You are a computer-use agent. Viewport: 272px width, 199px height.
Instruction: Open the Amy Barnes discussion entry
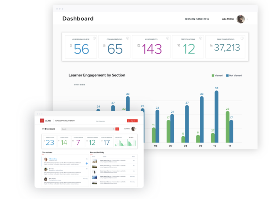[x=65, y=181]
